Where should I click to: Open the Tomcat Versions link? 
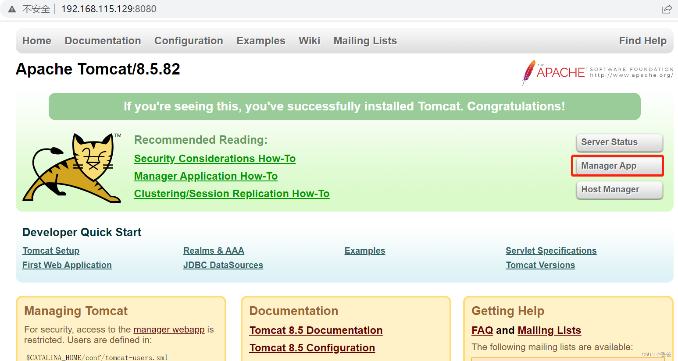click(540, 265)
